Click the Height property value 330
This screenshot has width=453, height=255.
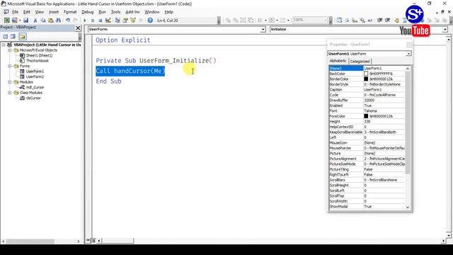coord(384,121)
